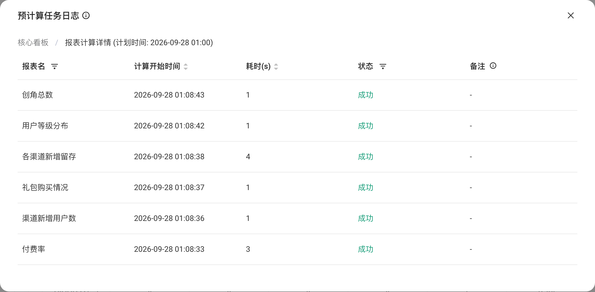This screenshot has height=292, width=595.
Task: Click the 报表名 column header text
Action: pyautogui.click(x=34, y=66)
